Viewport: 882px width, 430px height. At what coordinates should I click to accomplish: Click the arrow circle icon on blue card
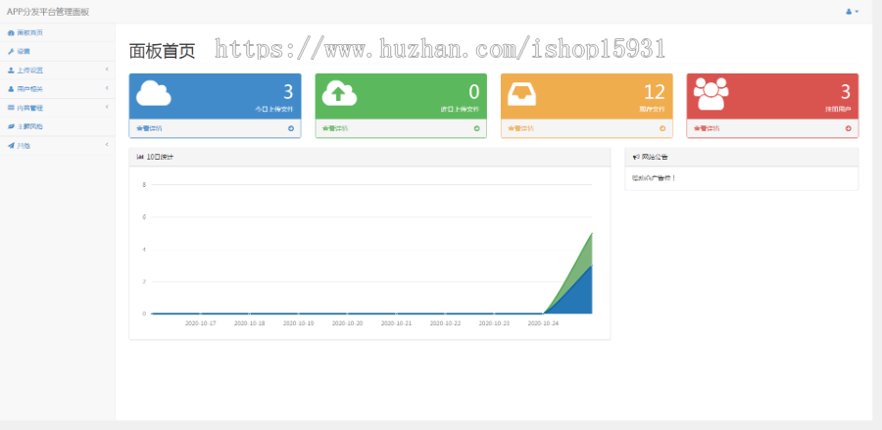(x=291, y=128)
